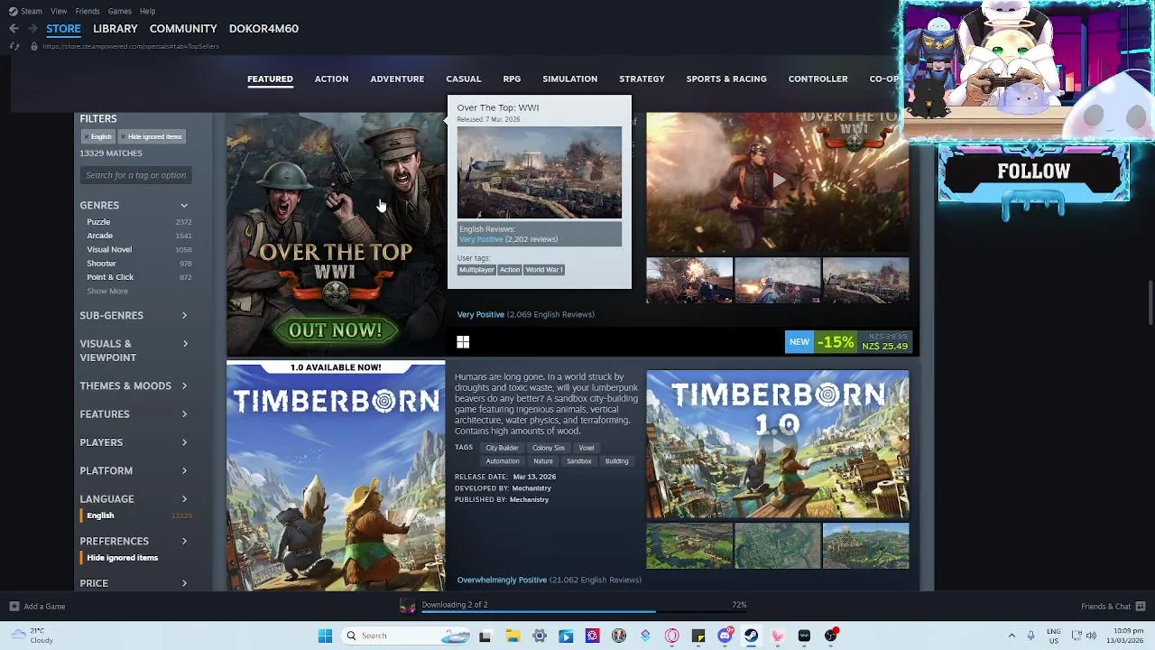The height and width of the screenshot is (650, 1155).
Task: Click the microphone tray icon
Action: (1031, 636)
